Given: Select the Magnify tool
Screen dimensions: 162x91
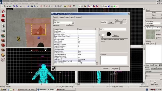Looking at the screenshot, I should click(3, 16).
